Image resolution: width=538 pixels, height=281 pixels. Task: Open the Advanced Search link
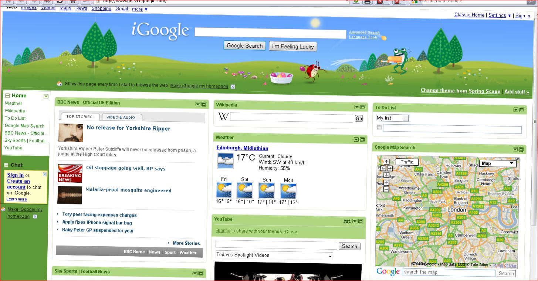tap(364, 33)
